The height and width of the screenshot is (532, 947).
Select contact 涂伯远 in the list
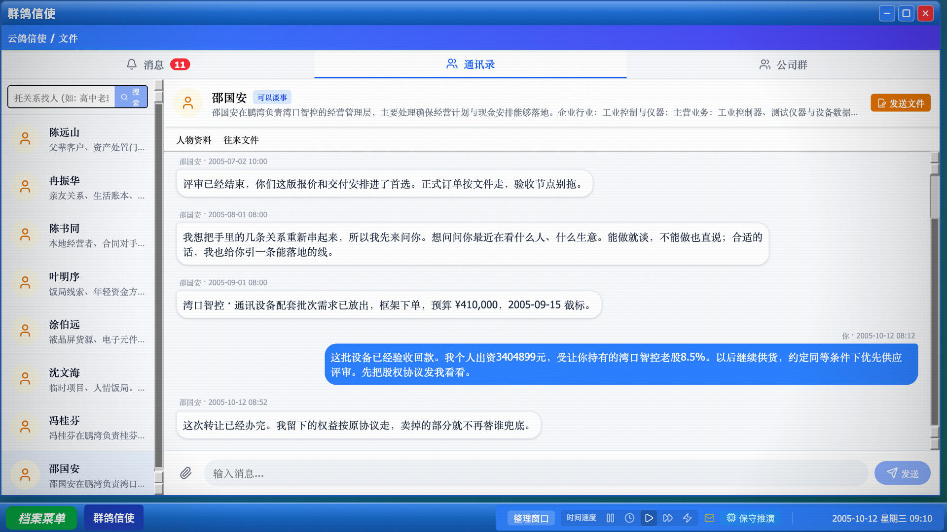[x=78, y=332]
